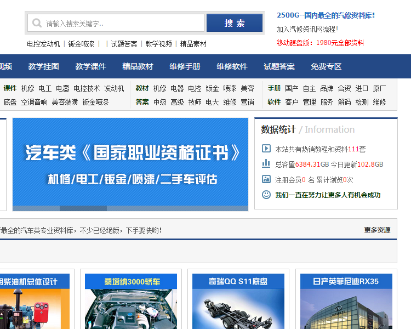Open the 日产英菲尼迪RX35 resource thumbnail
Viewport: 411px width, 329px height.
coord(346,301)
